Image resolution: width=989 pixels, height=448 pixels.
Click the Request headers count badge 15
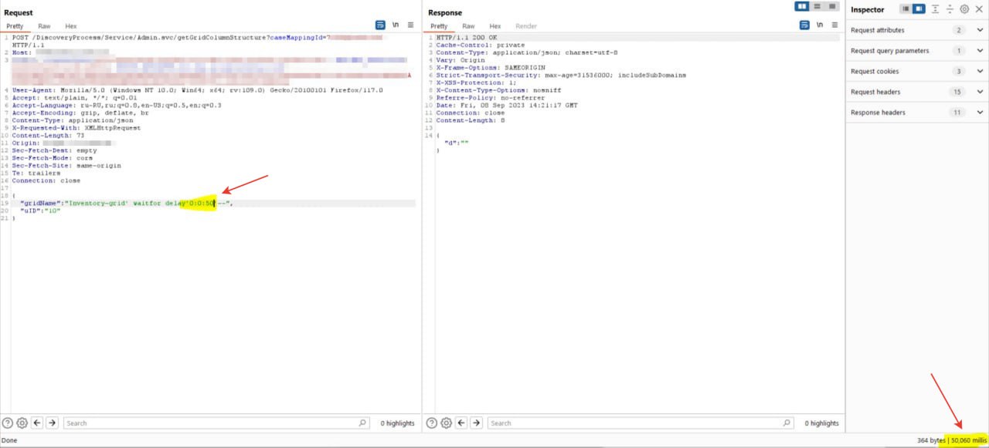959,92
